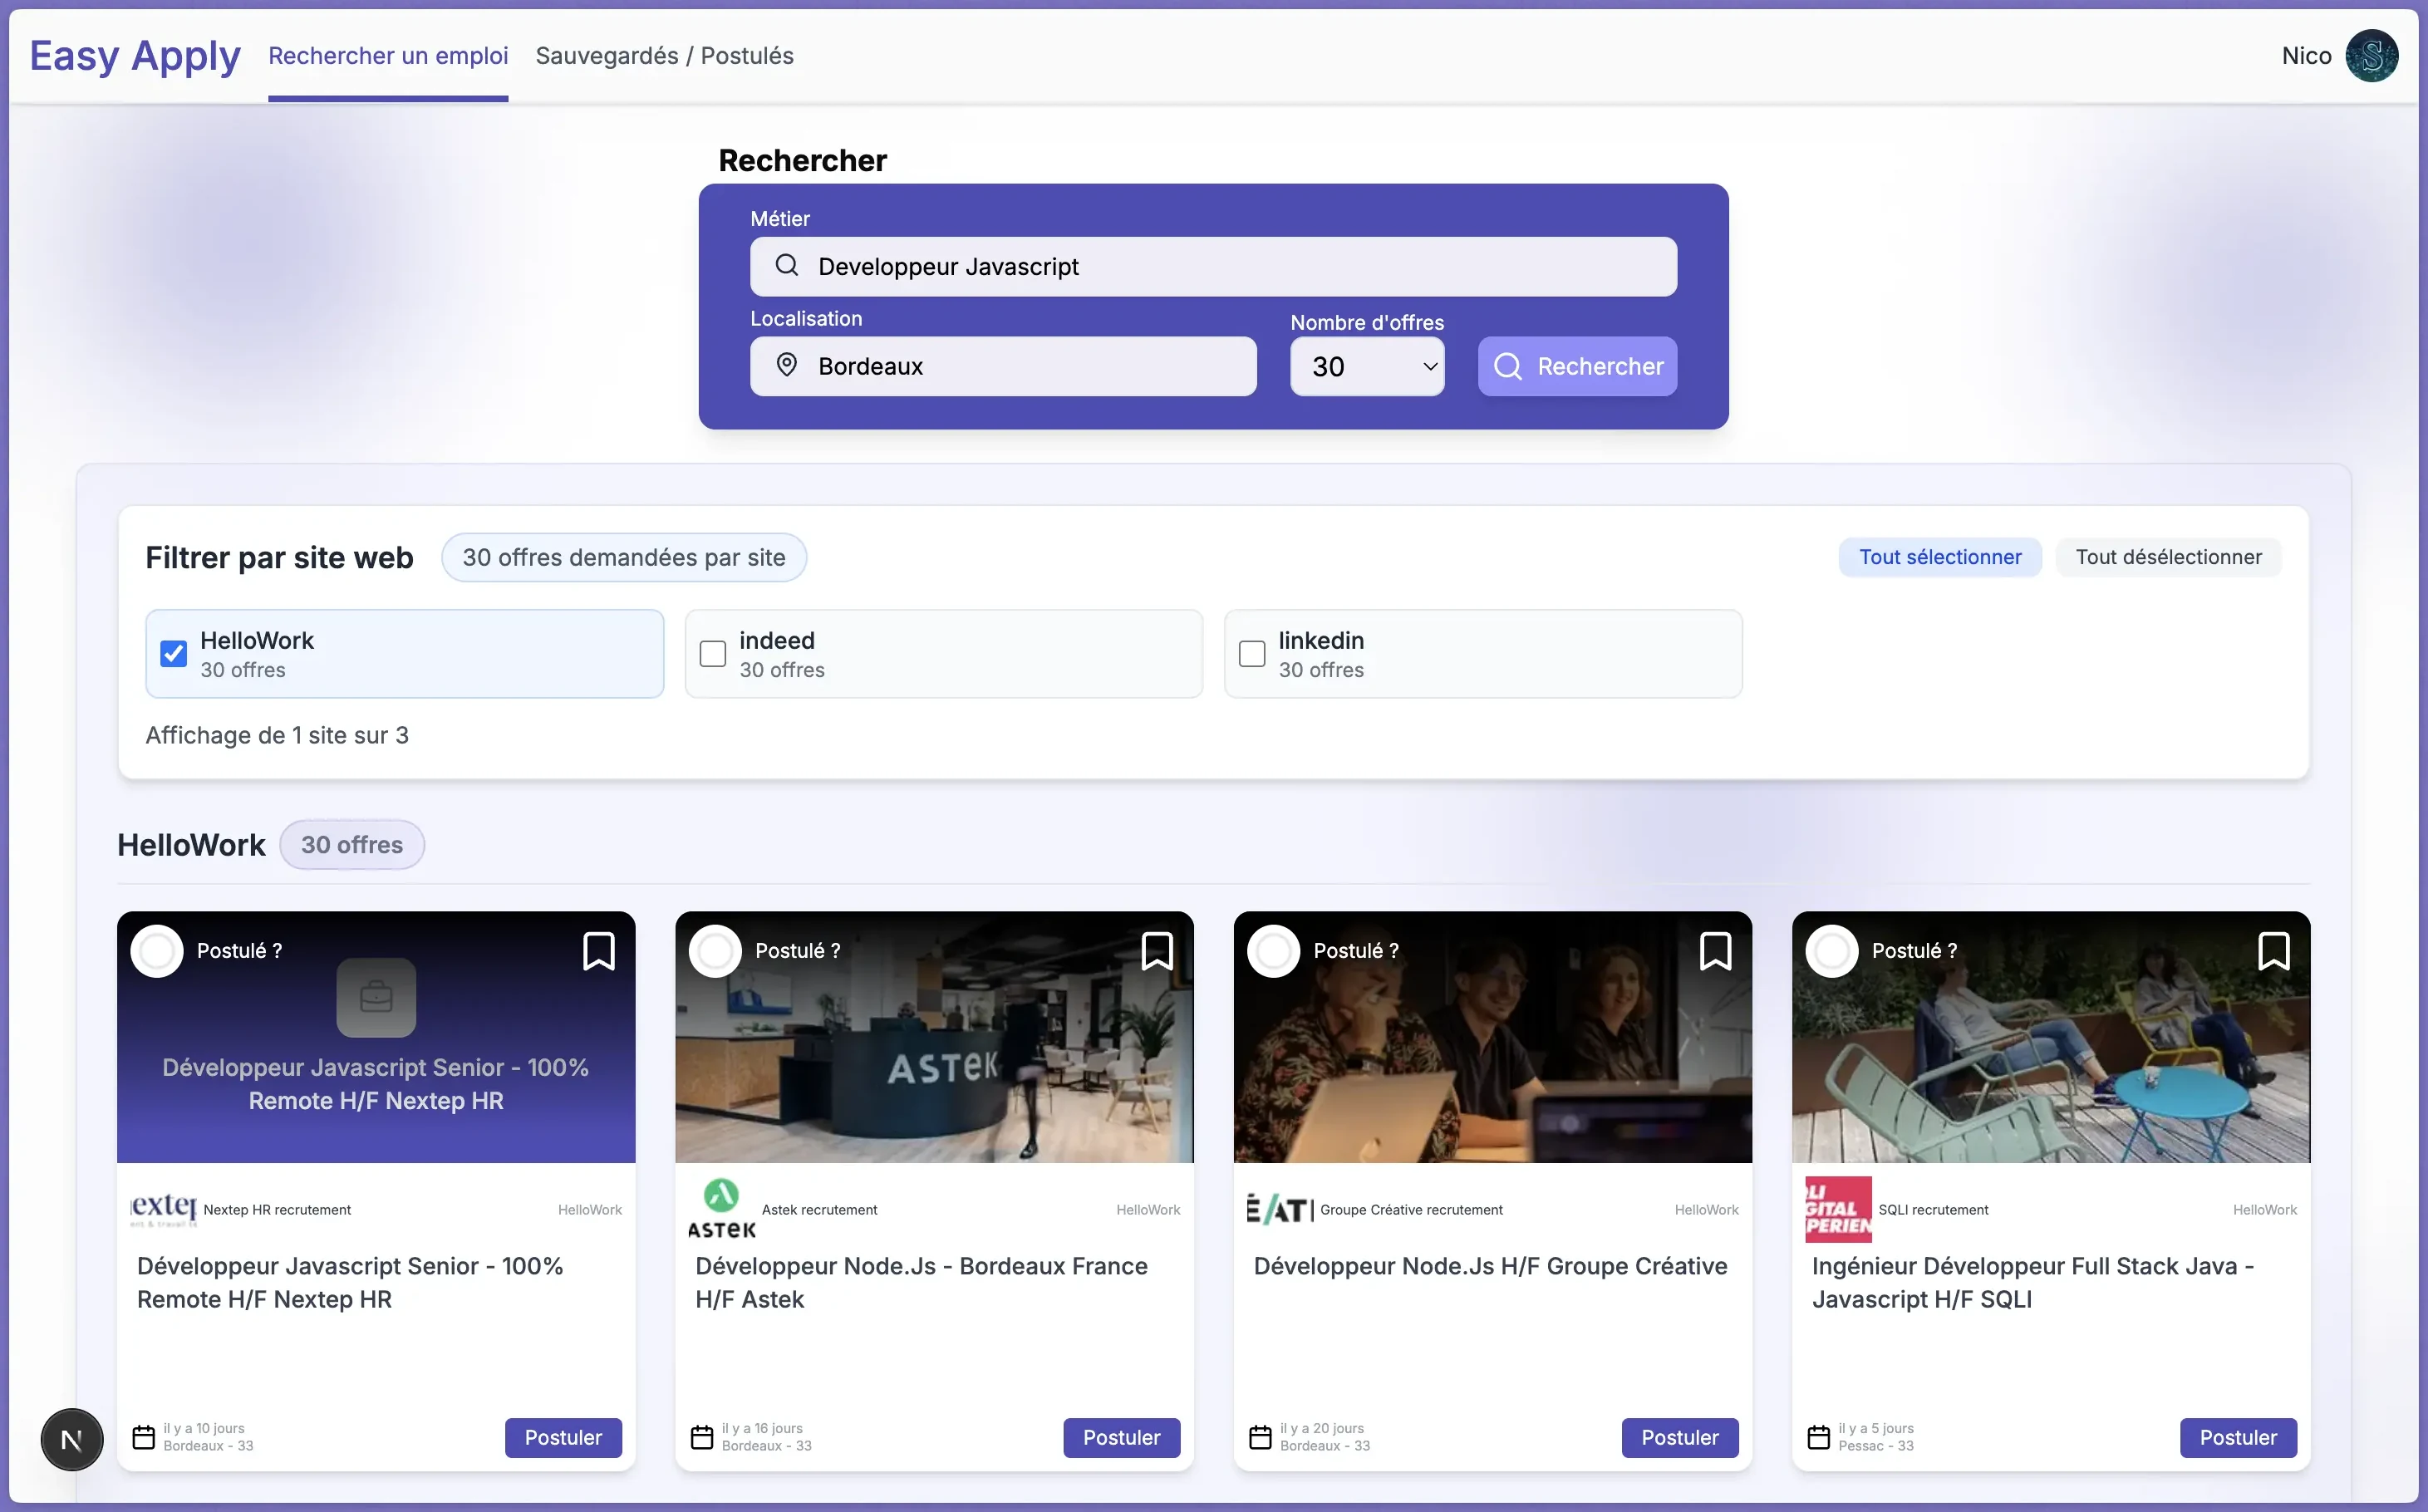Screen dimensions: 2428x1512
Task: Click the Astek company logo
Action: coord(721,1209)
